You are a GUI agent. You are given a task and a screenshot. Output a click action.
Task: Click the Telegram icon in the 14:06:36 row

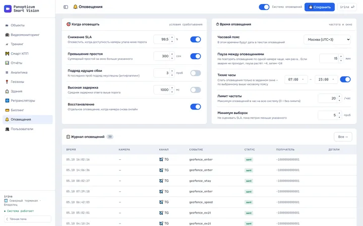tap(161, 170)
